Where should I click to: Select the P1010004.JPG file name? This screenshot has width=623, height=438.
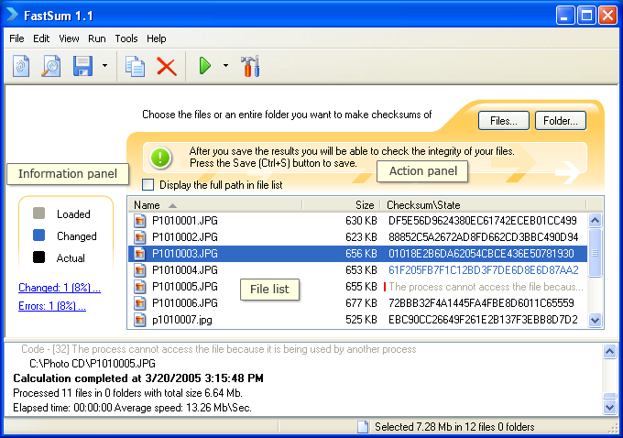[185, 270]
